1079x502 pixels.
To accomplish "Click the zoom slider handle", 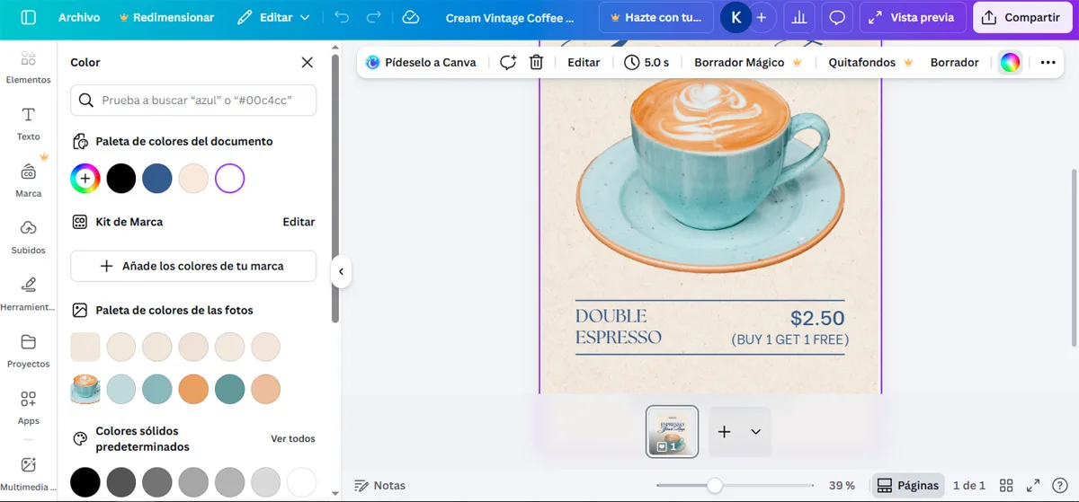I will (714, 485).
